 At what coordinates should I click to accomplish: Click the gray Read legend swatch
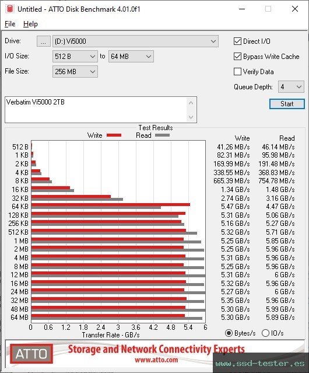162,135
